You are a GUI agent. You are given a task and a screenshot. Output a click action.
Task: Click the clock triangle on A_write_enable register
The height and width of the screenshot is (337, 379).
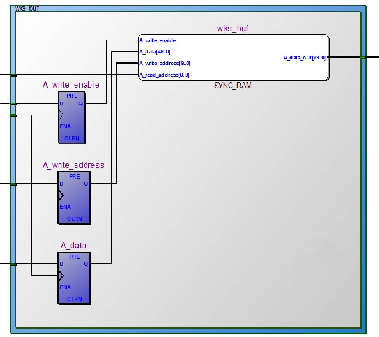point(61,115)
